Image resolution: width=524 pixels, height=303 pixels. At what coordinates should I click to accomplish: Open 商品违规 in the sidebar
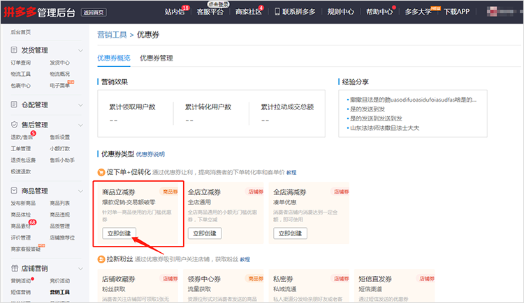click(x=60, y=215)
